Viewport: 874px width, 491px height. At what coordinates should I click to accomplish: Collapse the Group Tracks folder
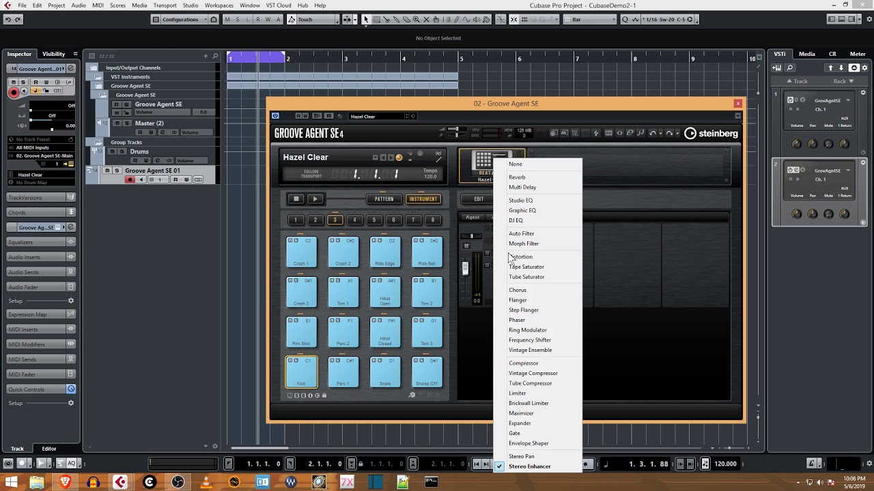(x=97, y=143)
